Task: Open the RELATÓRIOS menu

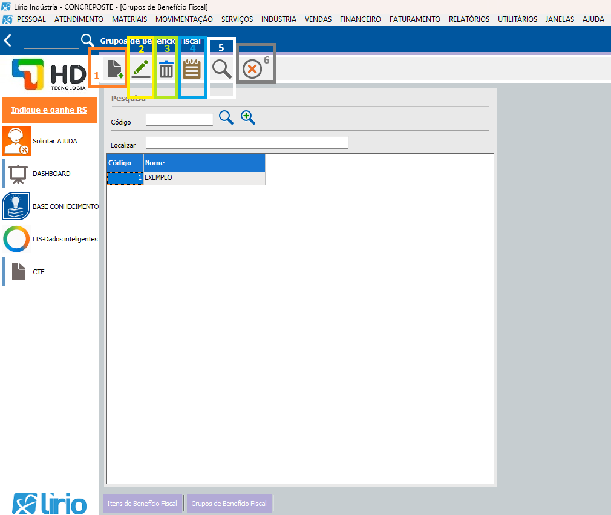Action: coord(469,19)
